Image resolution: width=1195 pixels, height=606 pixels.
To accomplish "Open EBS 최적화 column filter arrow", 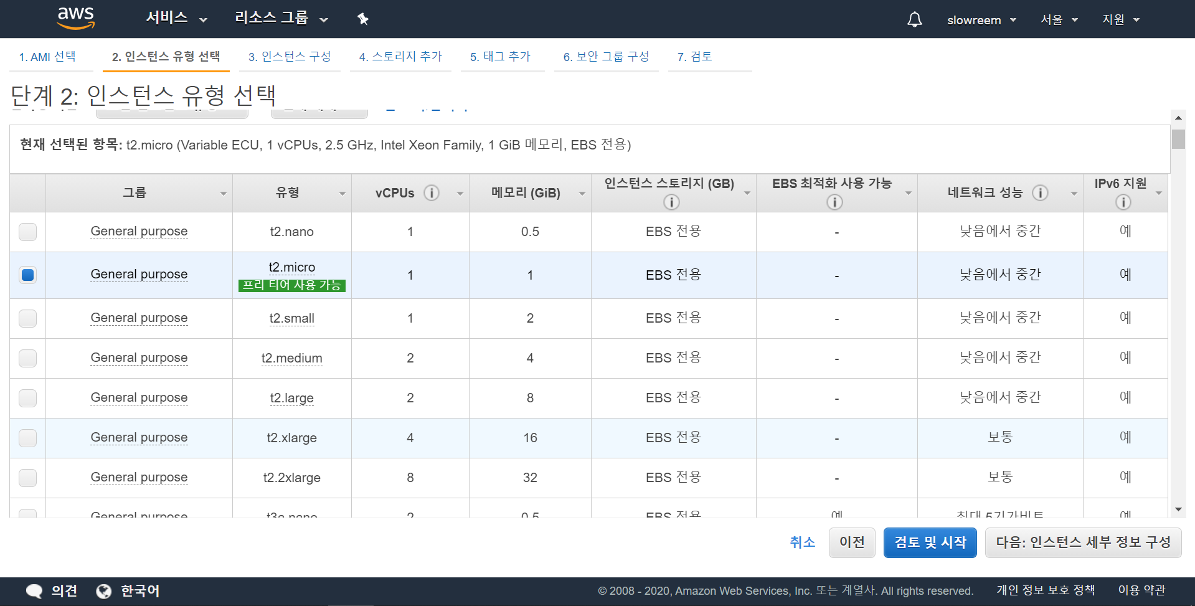I will click(x=909, y=194).
